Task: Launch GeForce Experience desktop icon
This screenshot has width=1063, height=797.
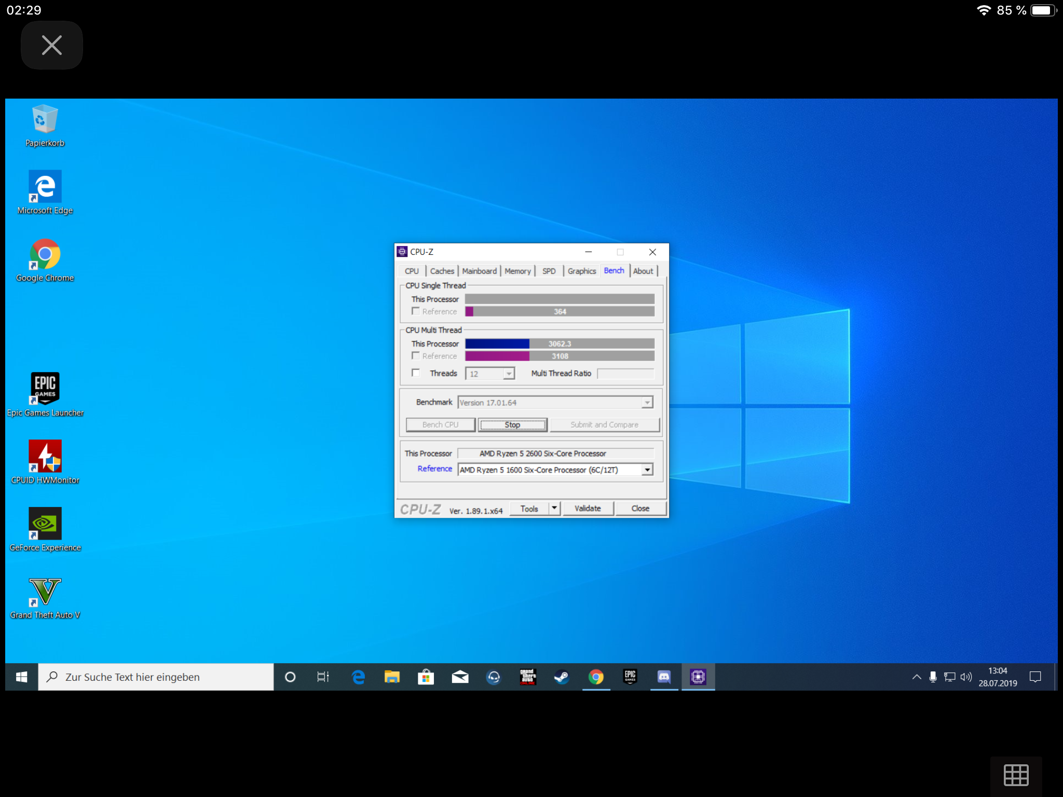Action: point(45,524)
